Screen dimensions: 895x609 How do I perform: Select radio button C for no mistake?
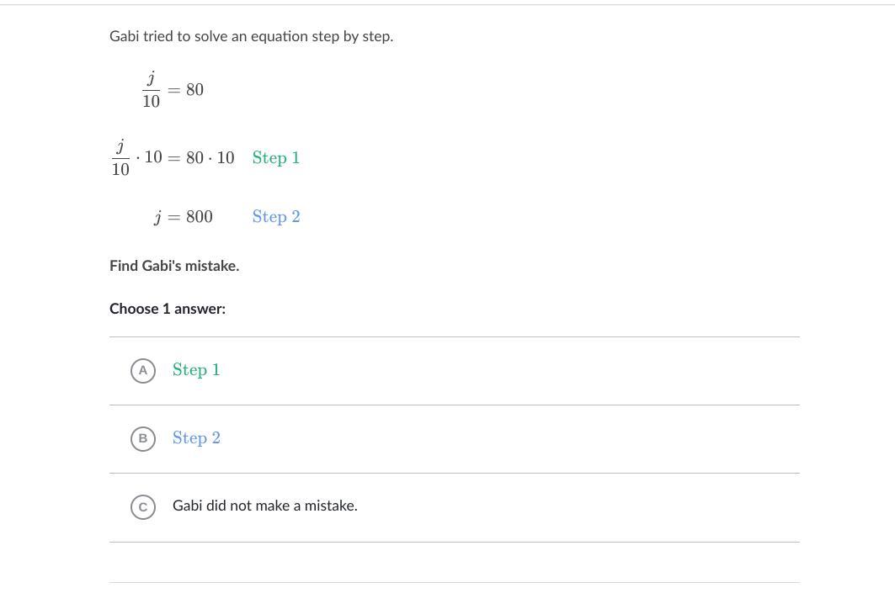143,506
